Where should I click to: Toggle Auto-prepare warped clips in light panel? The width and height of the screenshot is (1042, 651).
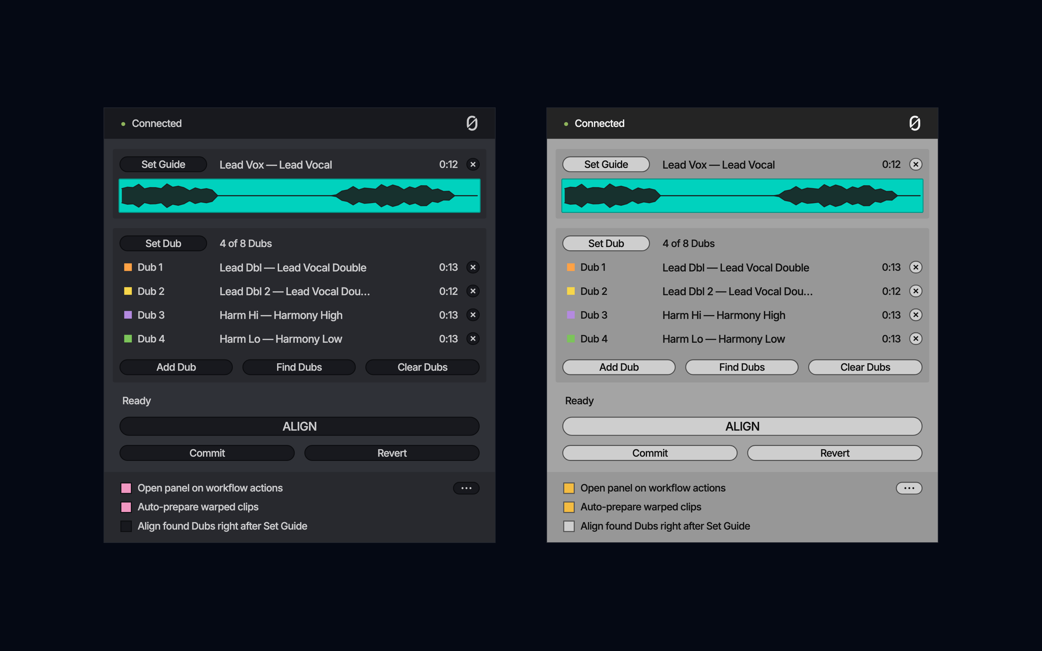tap(569, 507)
